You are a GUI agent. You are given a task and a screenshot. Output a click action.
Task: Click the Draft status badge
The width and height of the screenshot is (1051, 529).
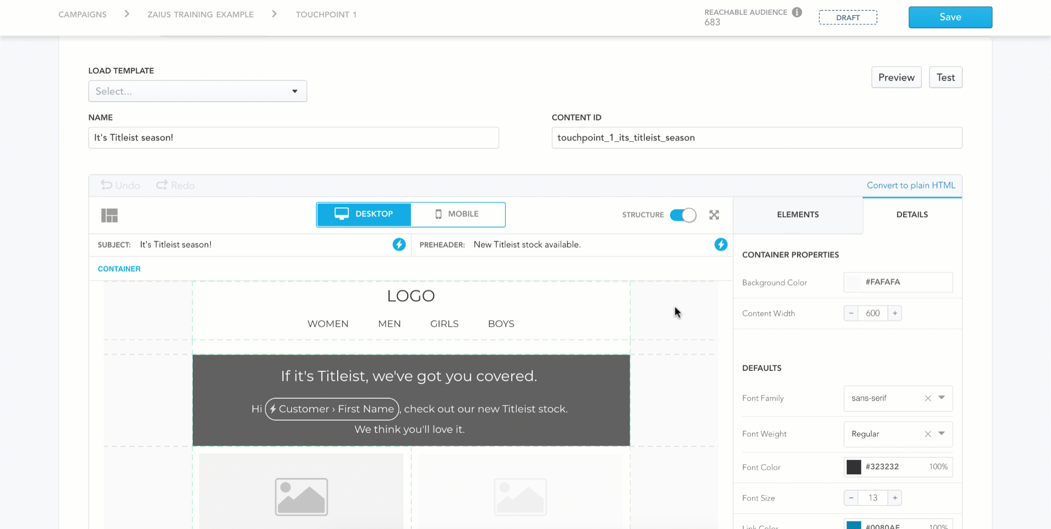coord(848,18)
